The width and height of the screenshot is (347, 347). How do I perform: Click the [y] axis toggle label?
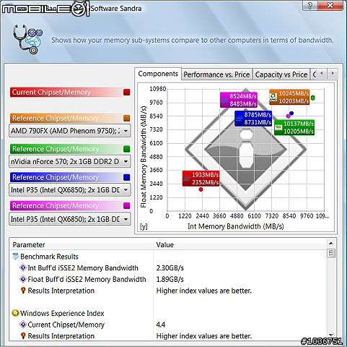[x=144, y=226]
